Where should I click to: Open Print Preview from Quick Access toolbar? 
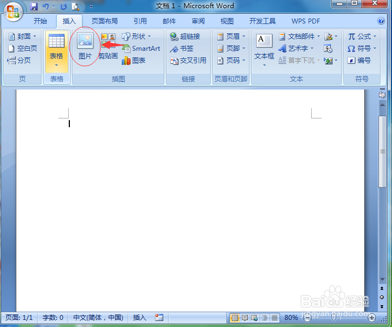(x=75, y=7)
